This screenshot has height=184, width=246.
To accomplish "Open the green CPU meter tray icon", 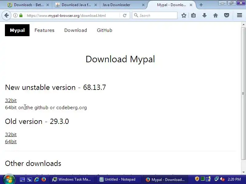I will pos(203,179).
